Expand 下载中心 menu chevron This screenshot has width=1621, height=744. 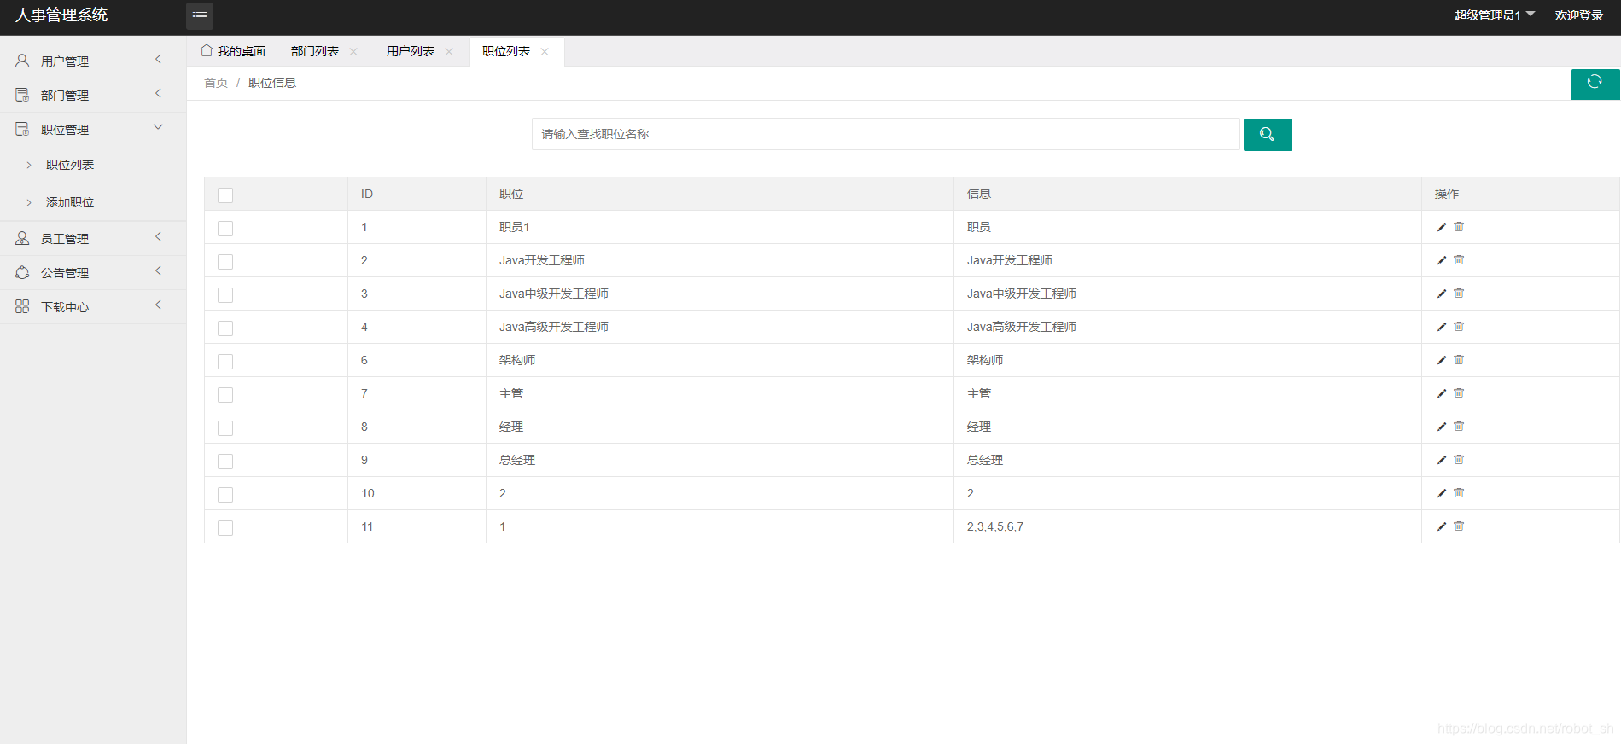[158, 305]
